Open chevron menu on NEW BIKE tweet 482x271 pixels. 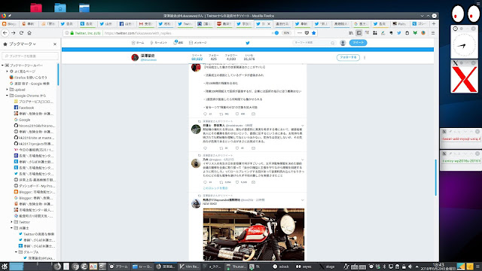click(302, 200)
